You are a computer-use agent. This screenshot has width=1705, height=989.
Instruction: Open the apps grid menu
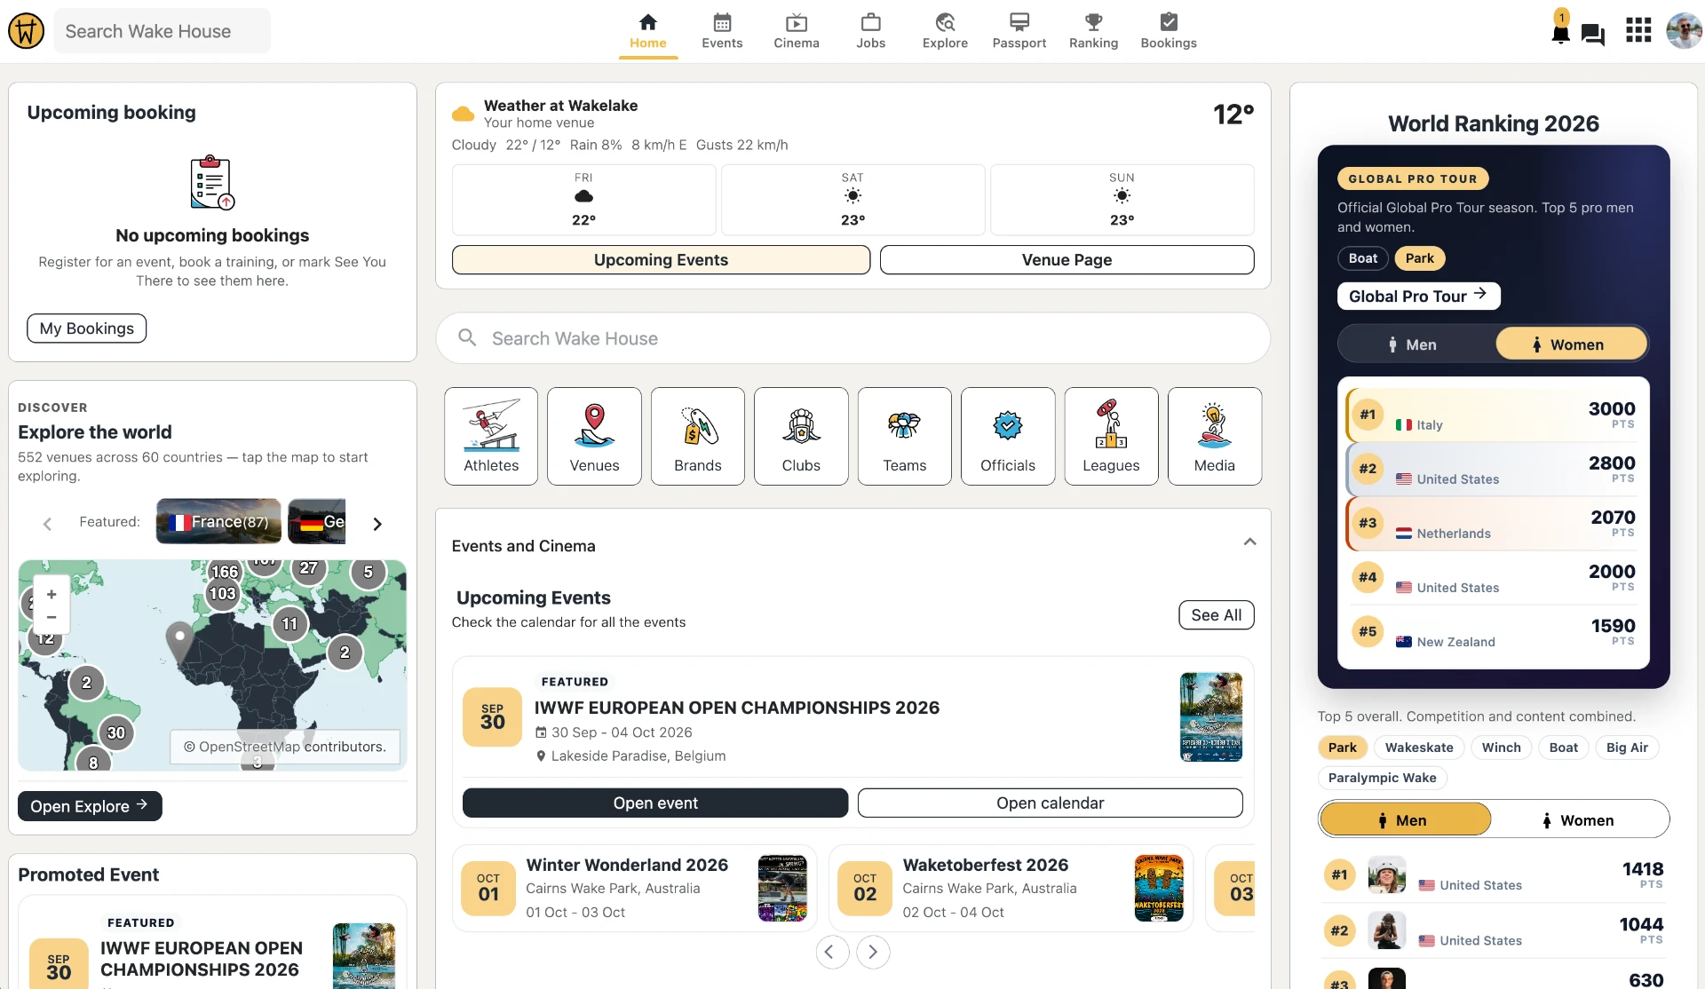[x=1638, y=30]
